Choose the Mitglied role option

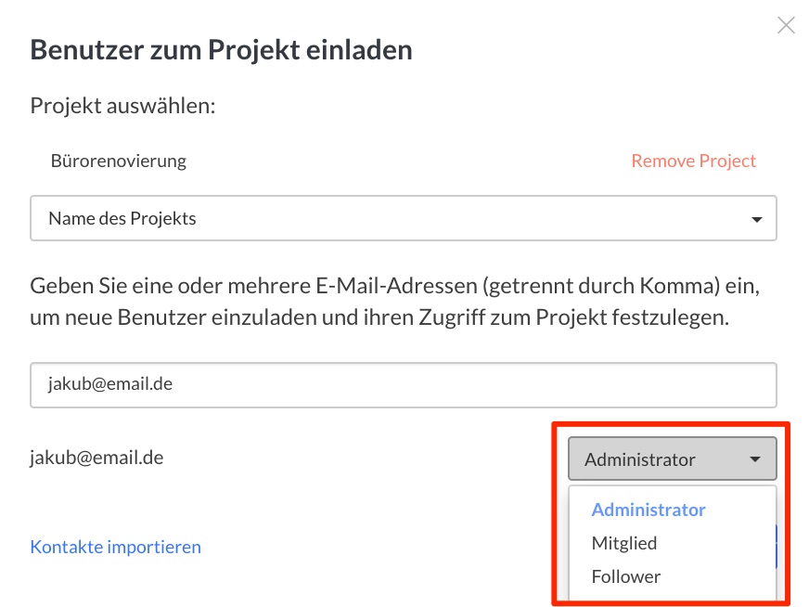point(623,543)
